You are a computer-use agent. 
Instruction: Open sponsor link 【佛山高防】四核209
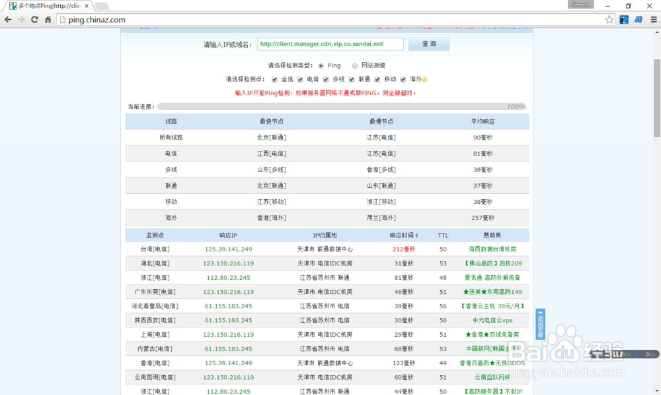[x=492, y=263]
